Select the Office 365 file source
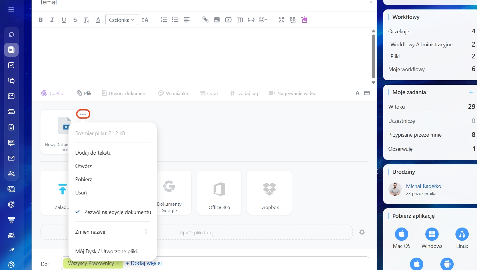 coord(219,193)
